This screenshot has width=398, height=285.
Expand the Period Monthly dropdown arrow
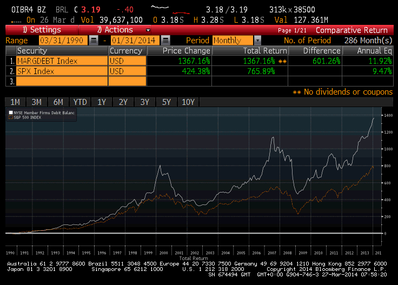(257, 41)
